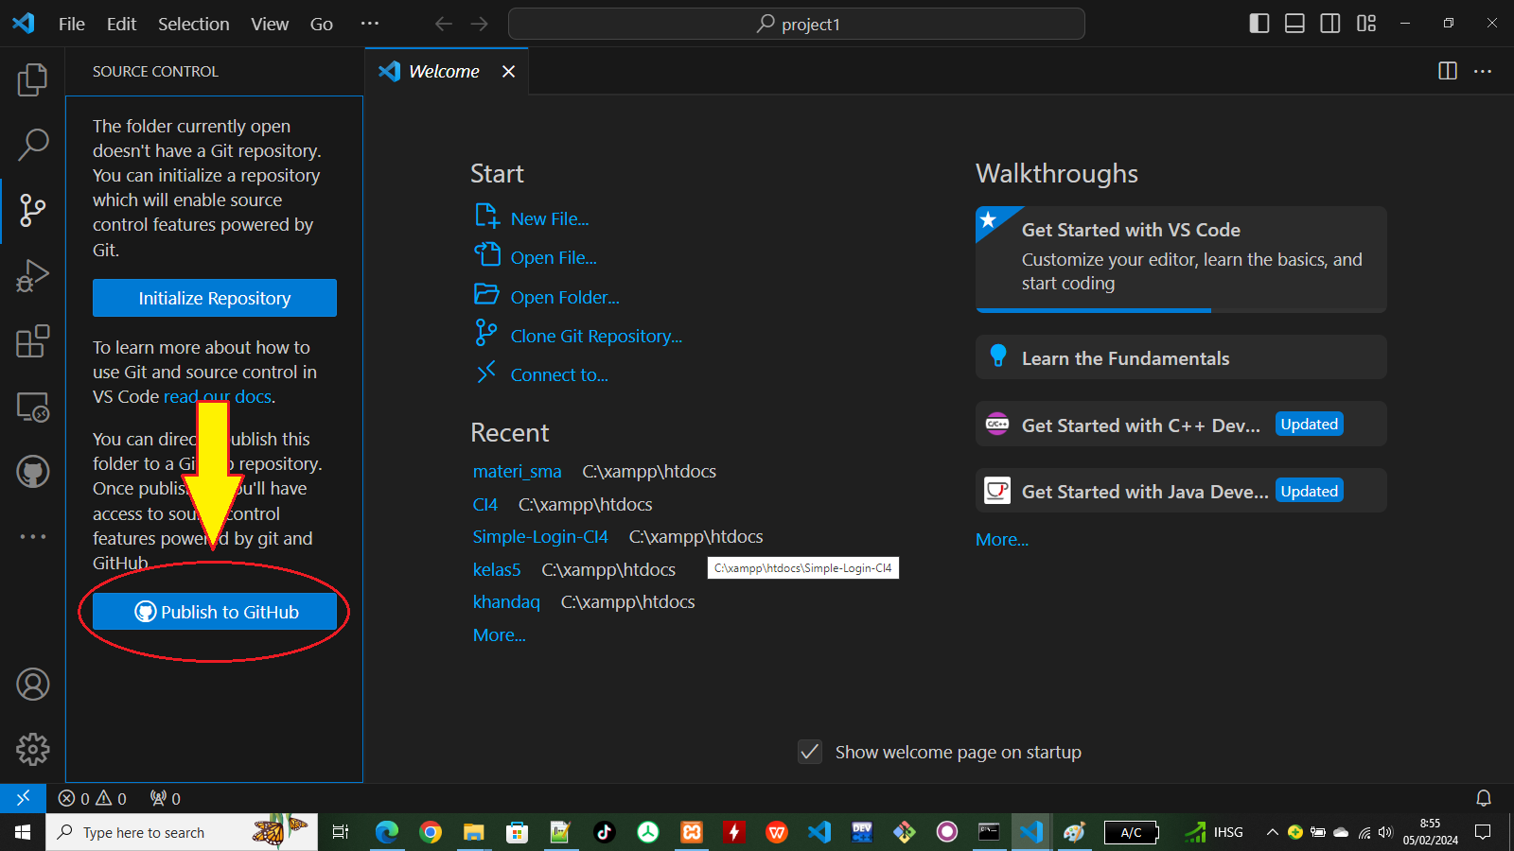Open the Extensions view icon
This screenshot has height=851, width=1514.
pyautogui.click(x=32, y=340)
